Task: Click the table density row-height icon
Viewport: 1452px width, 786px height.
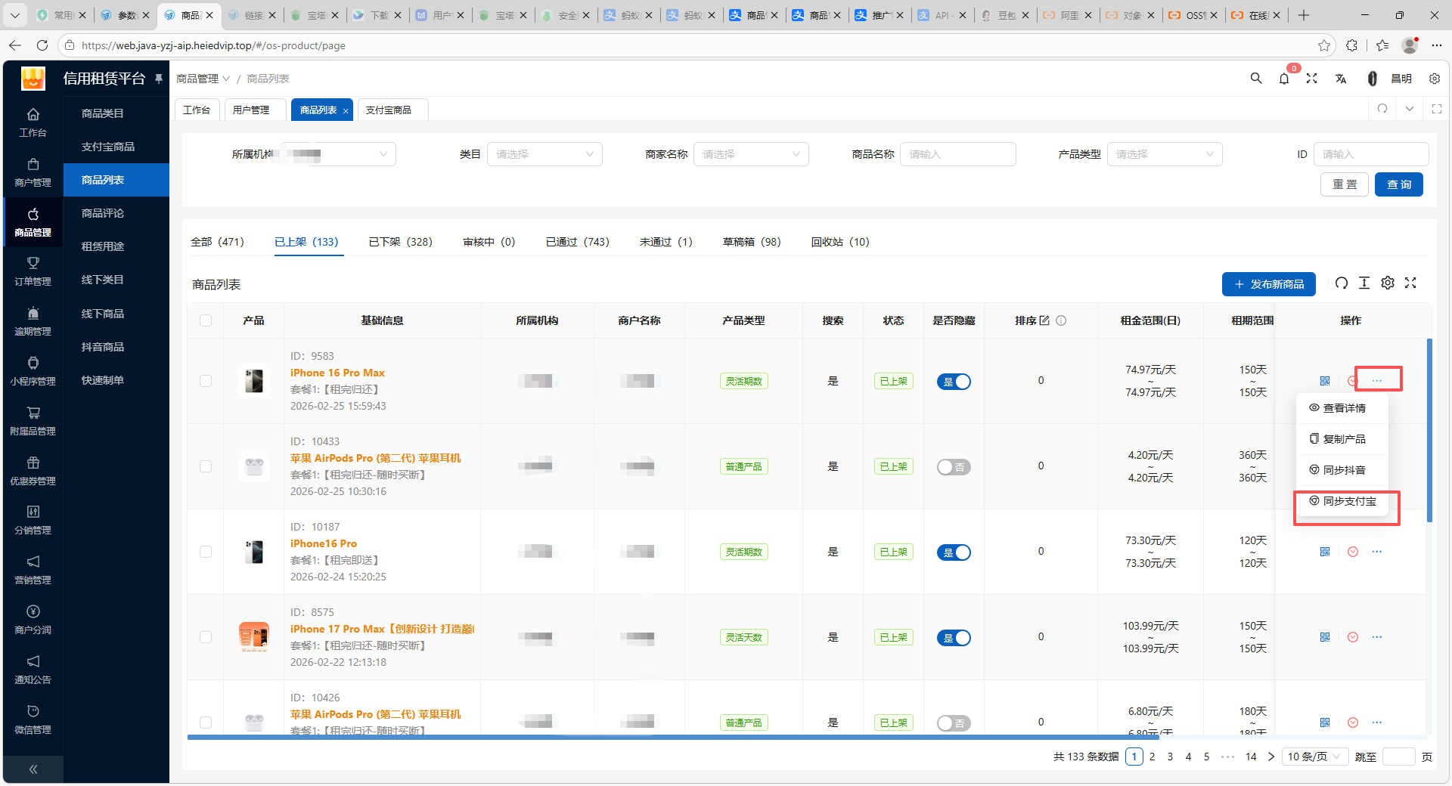Action: (x=1364, y=283)
